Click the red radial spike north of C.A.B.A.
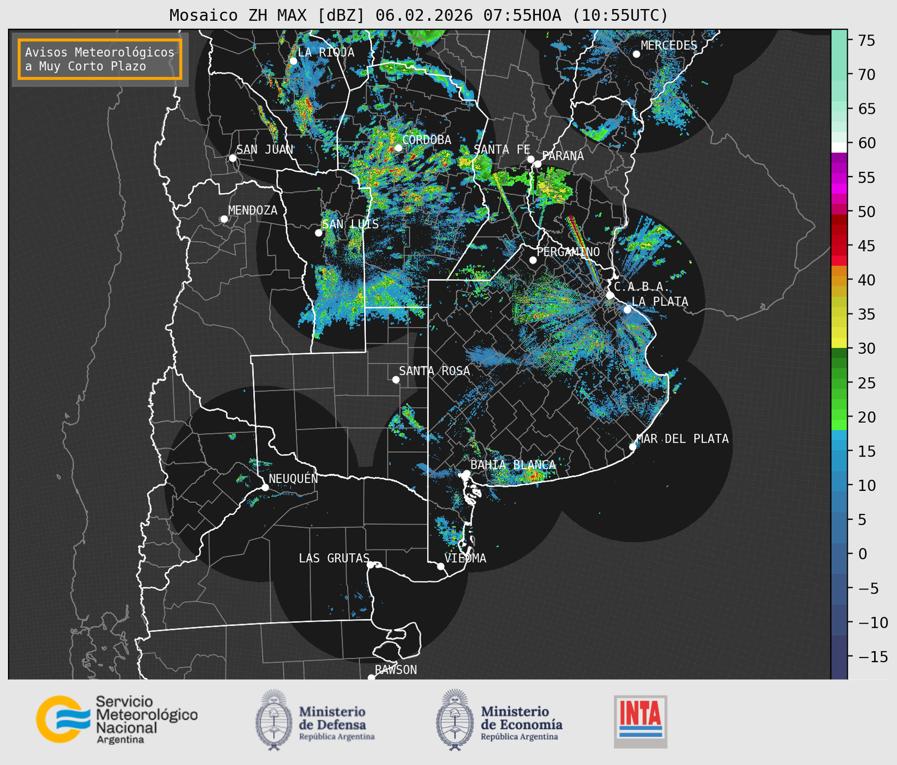Image resolution: width=897 pixels, height=765 pixels. click(584, 250)
